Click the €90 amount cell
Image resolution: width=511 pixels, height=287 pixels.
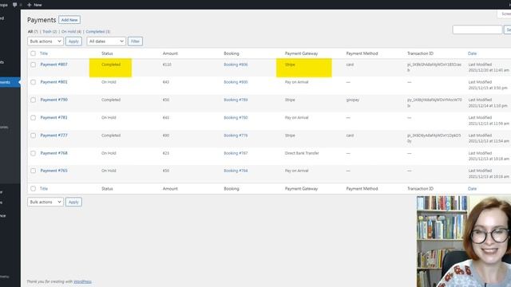(166, 136)
